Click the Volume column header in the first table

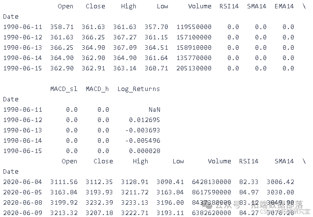coord(200,6)
